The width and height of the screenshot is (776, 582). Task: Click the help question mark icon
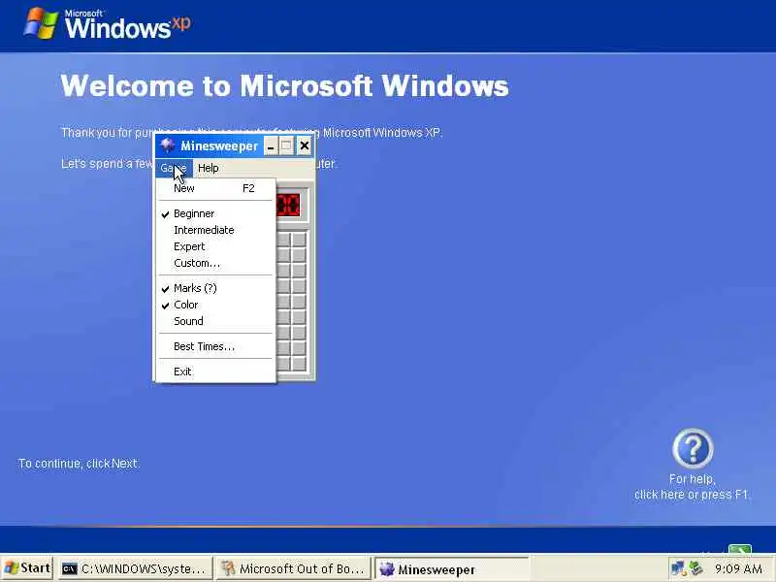(693, 448)
